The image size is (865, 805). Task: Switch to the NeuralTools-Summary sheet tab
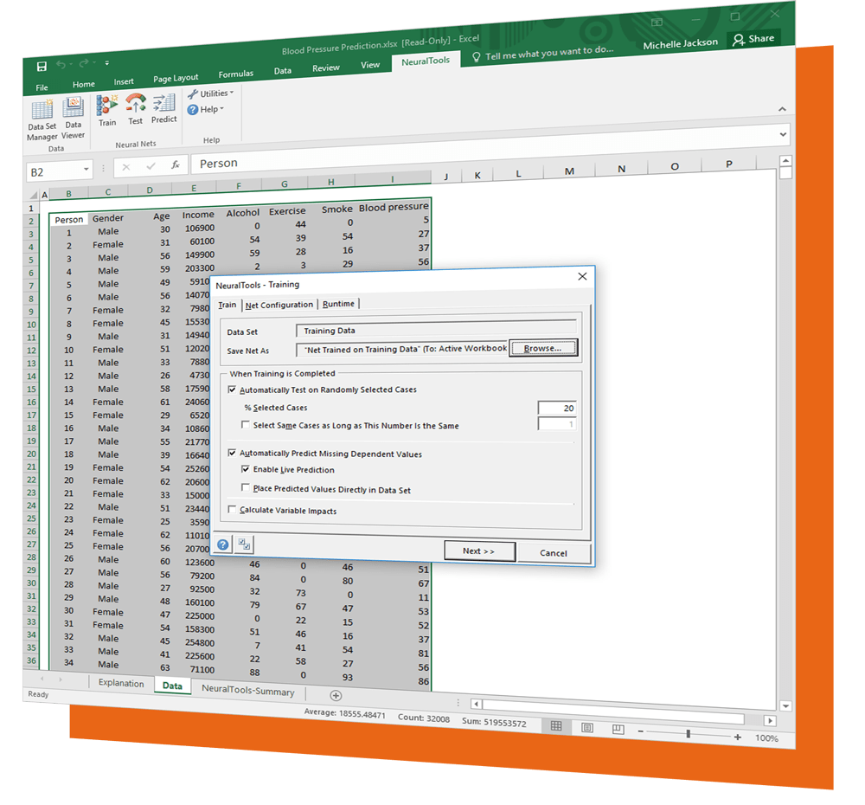point(247,690)
